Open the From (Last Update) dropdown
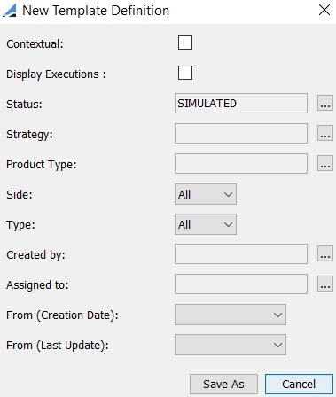The height and width of the screenshot is (397, 336). tap(231, 345)
